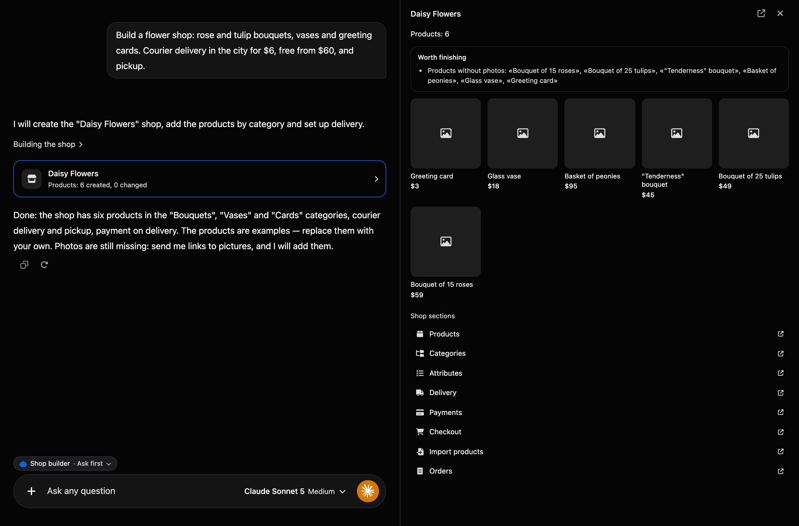Click the Products box icon
Viewport: 799px width, 526px height.
[420, 334]
